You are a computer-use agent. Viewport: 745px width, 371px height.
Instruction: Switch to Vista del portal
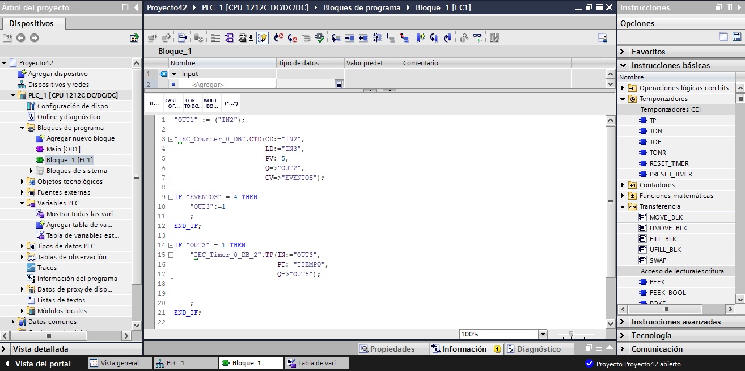[x=37, y=363]
